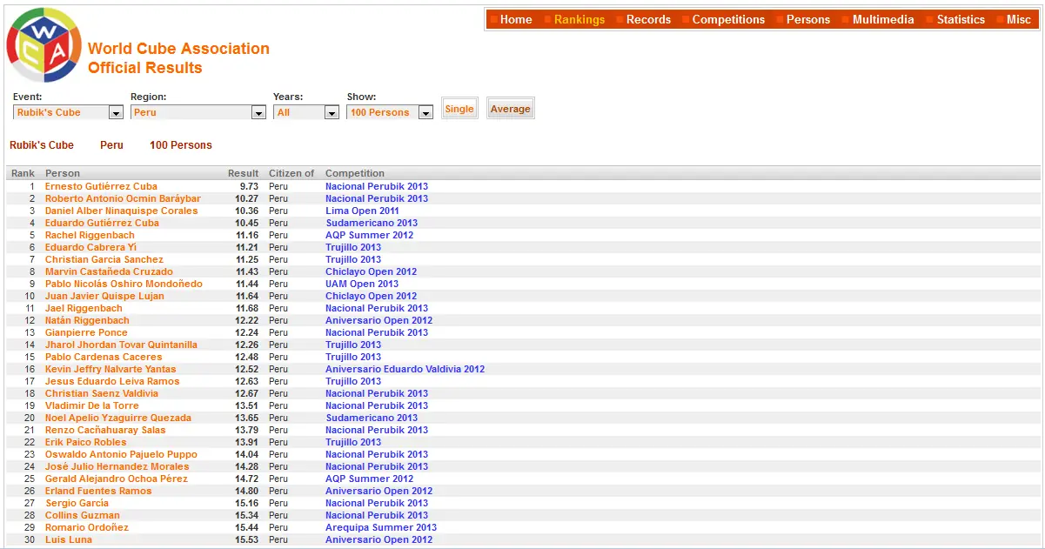Open Natán Riggenbach's profile

tap(87, 320)
